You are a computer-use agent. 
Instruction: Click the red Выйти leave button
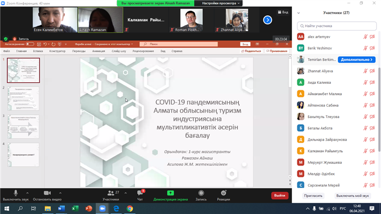(280, 195)
